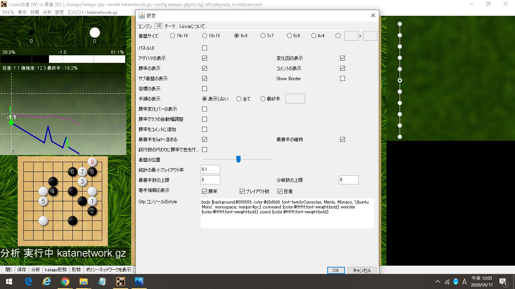Screen dimensions: 515x289
Task: Click the 統計の最小プレイアウト率 input field
Action: [210, 170]
